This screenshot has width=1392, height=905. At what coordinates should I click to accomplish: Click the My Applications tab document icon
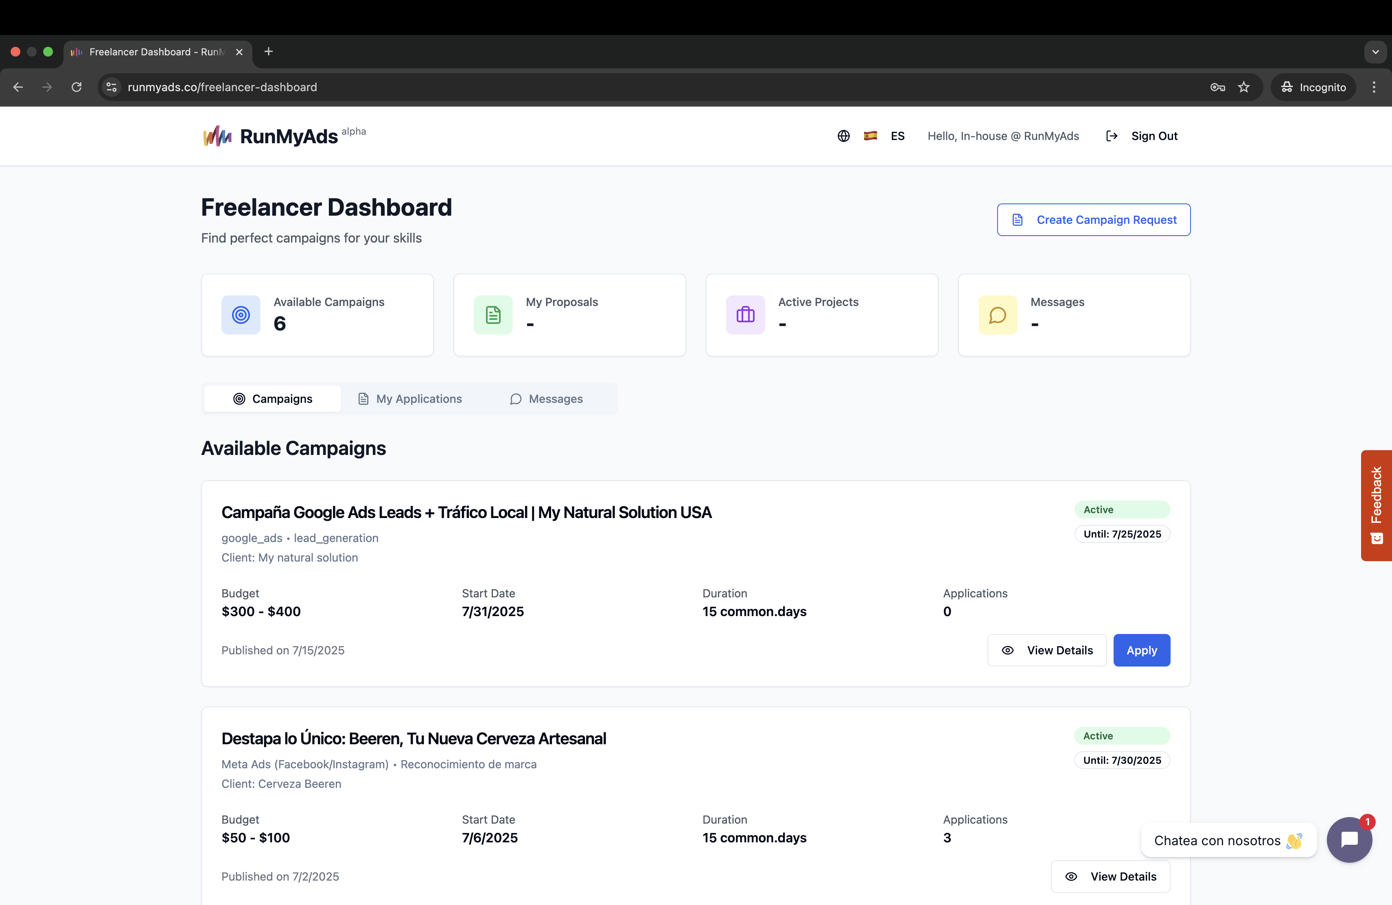pos(363,399)
